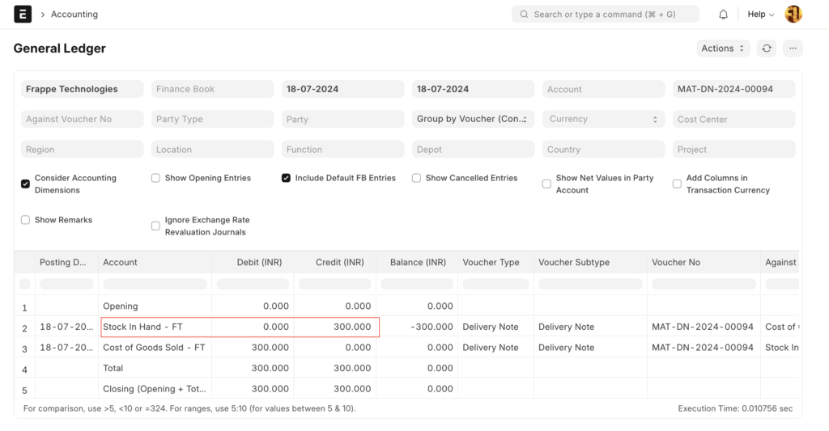Go to the Accounting breadcrumb
Screen dimensions: 829x431
[x=74, y=15]
